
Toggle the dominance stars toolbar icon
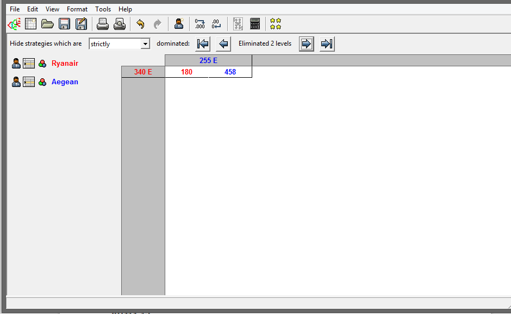click(276, 24)
